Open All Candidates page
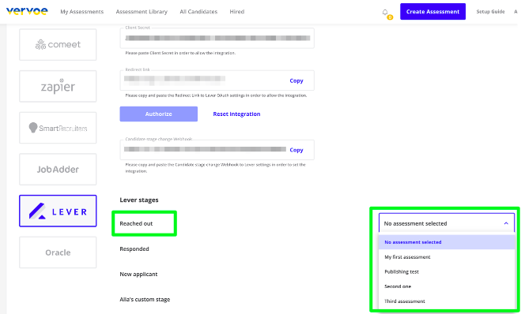 pos(198,12)
